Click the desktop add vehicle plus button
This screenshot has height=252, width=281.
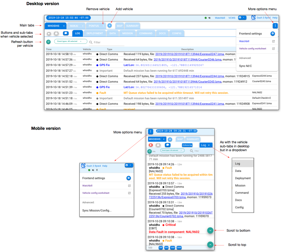109,26
